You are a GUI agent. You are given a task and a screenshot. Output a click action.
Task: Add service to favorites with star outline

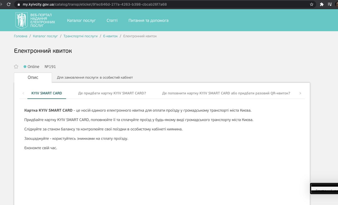tap(16, 67)
